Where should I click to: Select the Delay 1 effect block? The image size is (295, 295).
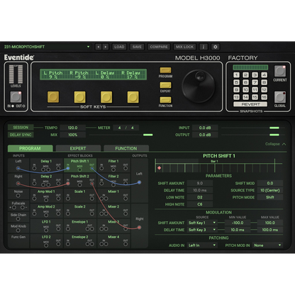(46, 165)
